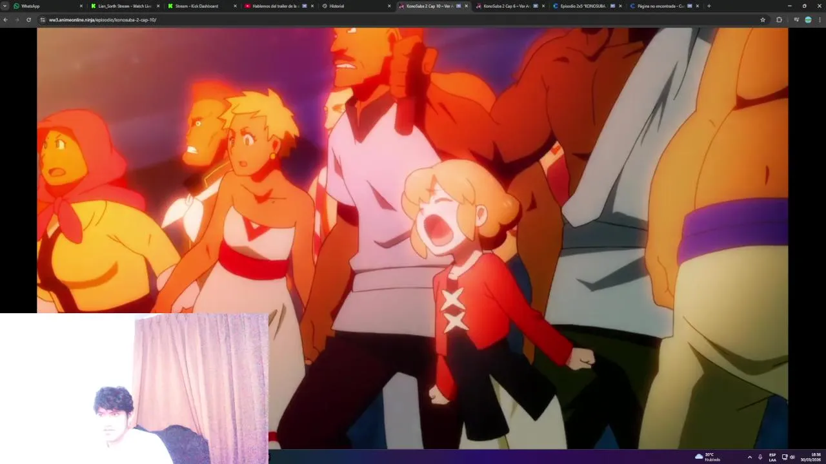The width and height of the screenshot is (826, 464).
Task: Open the network status tray icon
Action: (x=785, y=457)
